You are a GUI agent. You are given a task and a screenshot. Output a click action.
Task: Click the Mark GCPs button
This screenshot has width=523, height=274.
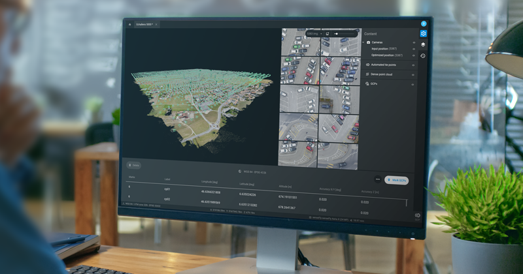pos(397,180)
